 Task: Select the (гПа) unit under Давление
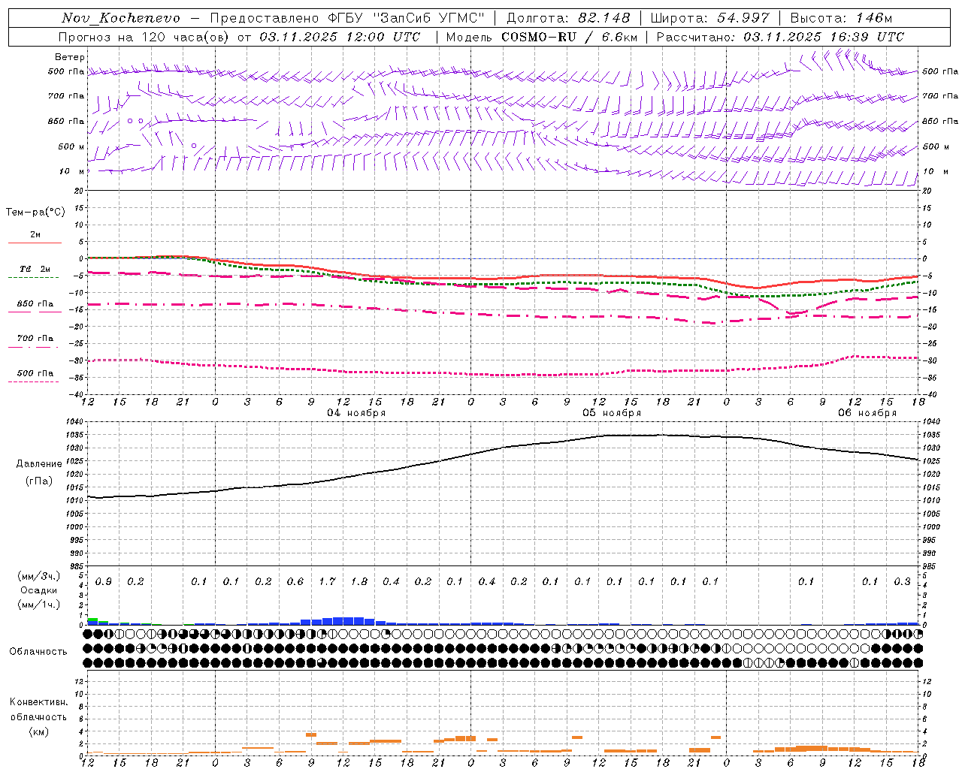click(39, 481)
